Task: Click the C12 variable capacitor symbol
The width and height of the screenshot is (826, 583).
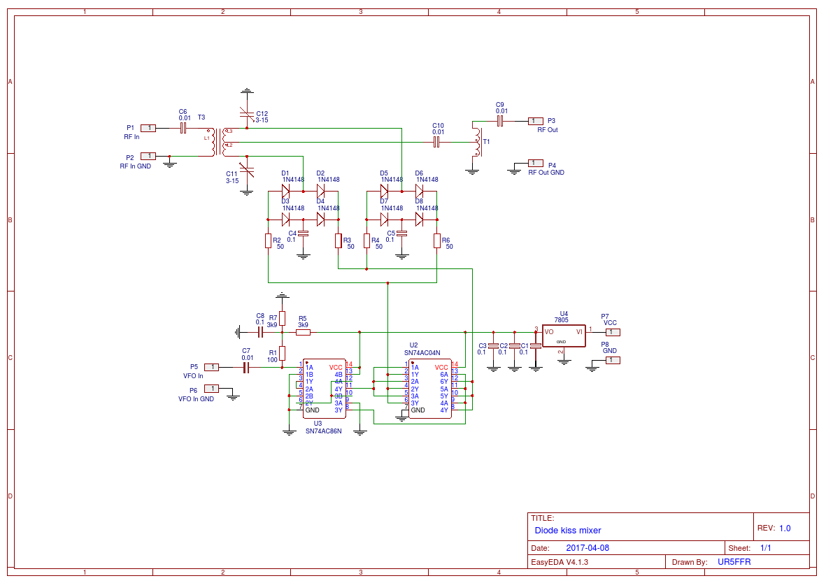Action: [246, 113]
